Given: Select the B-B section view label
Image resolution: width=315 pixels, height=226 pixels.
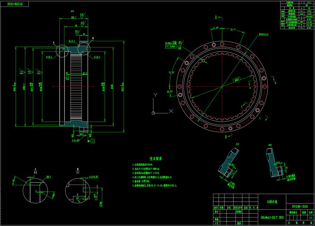Looking at the screenshot, I should click(270, 145).
